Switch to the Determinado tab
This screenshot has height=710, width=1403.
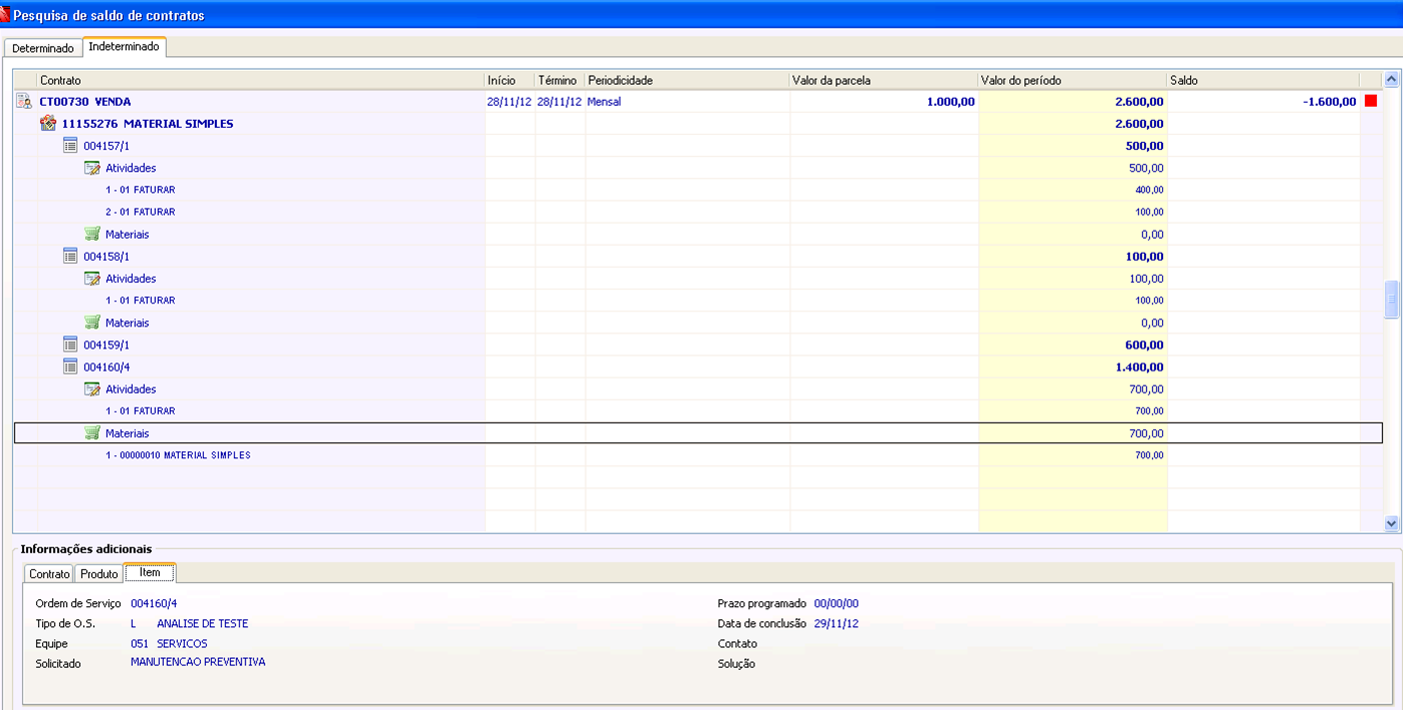point(43,48)
